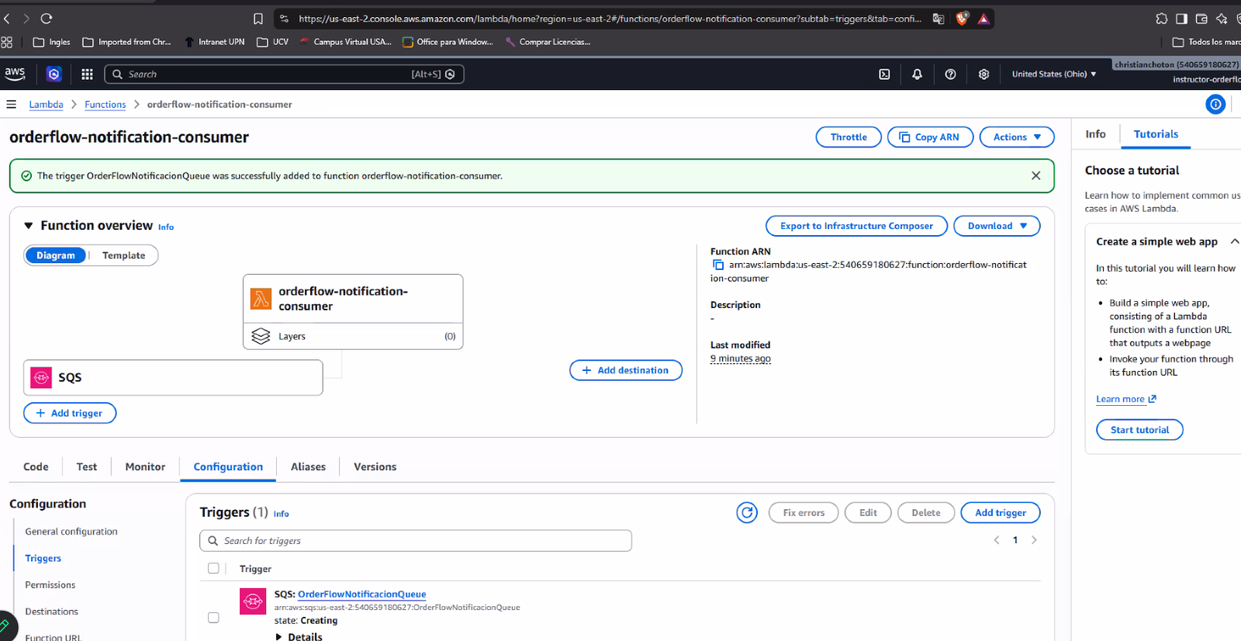The height and width of the screenshot is (641, 1241).
Task: Go to Lambda breadcrumb link
Action: pyautogui.click(x=47, y=104)
